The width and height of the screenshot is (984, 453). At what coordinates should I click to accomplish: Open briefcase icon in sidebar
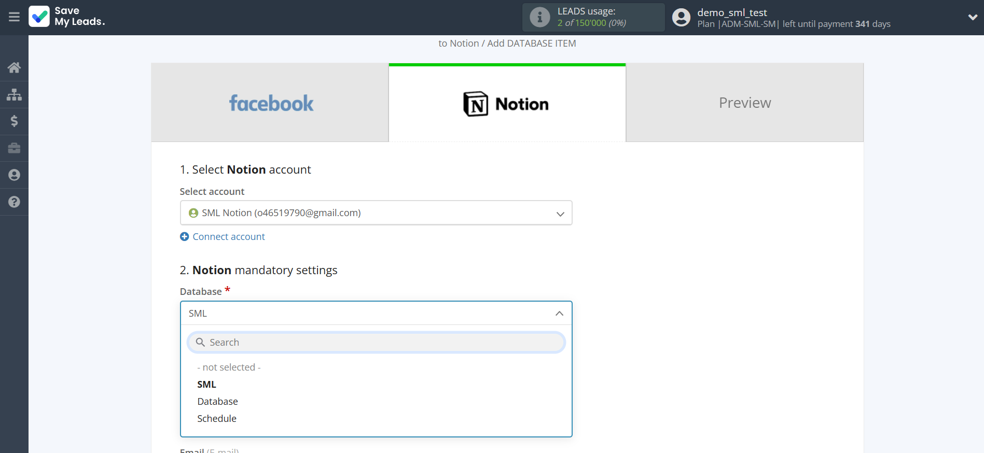coord(14,148)
